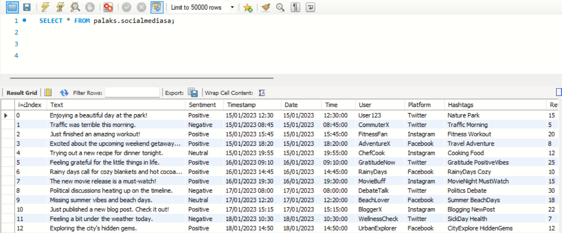Beautify the SQL with the broom icon

tap(265, 7)
